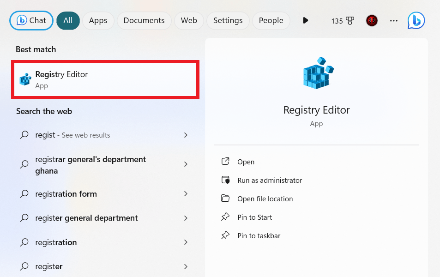440x277 pixels.
Task: Switch to the People filter
Action: tap(271, 20)
